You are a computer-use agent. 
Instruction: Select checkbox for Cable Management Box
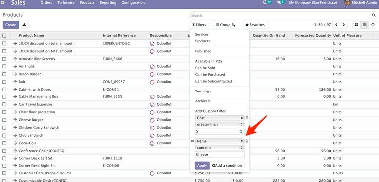[x=4, y=97]
